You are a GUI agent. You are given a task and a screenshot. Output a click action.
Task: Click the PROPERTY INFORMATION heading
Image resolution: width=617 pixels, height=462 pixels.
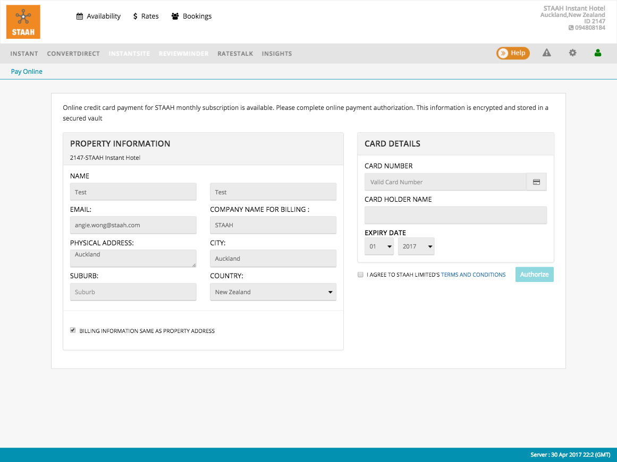coord(120,144)
